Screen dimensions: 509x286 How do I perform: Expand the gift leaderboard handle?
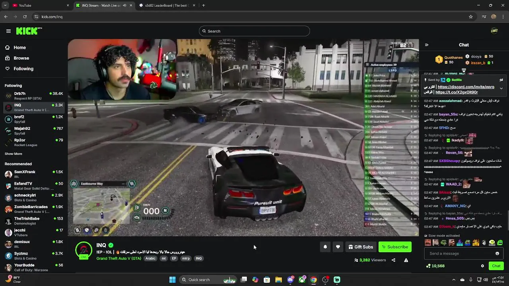[x=464, y=70]
